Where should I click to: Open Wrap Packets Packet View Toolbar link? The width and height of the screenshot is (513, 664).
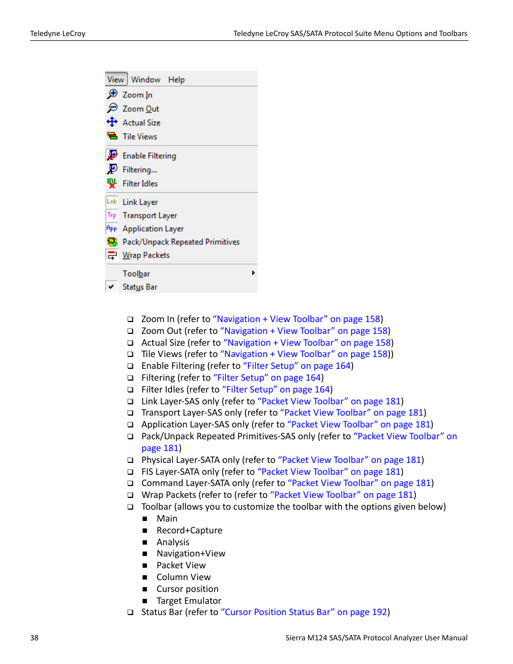pyautogui.click(x=342, y=495)
